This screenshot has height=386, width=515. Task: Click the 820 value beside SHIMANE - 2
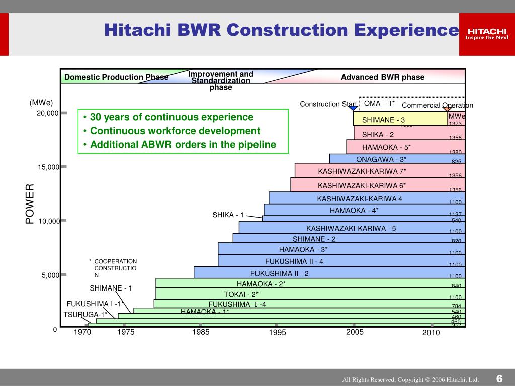[x=457, y=241]
